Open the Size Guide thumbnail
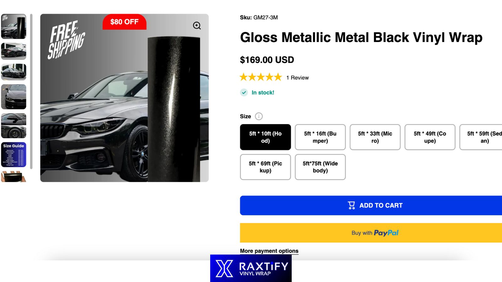502x282 pixels. pyautogui.click(x=14, y=155)
